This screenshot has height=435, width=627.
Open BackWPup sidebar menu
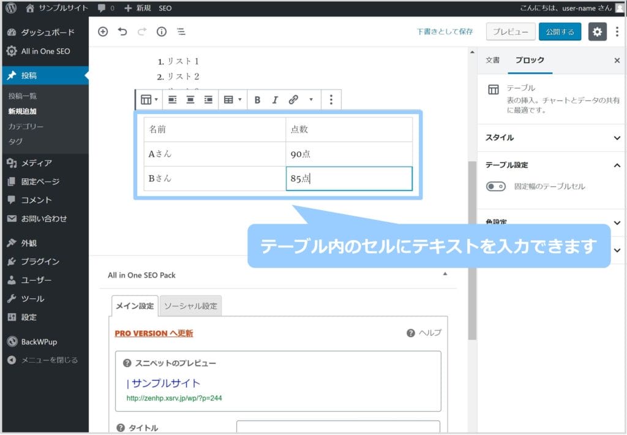click(x=45, y=342)
